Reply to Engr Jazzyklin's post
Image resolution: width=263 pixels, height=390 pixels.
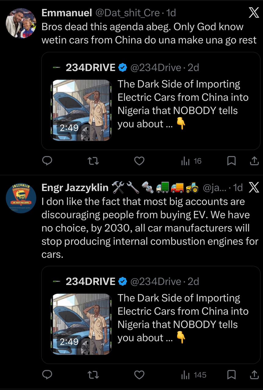tap(47, 375)
